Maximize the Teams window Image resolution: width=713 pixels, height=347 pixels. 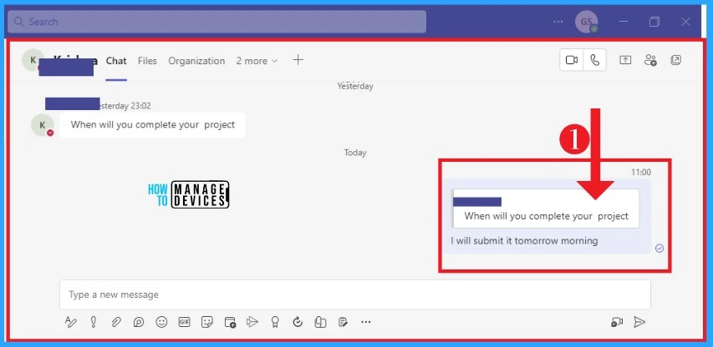click(654, 22)
